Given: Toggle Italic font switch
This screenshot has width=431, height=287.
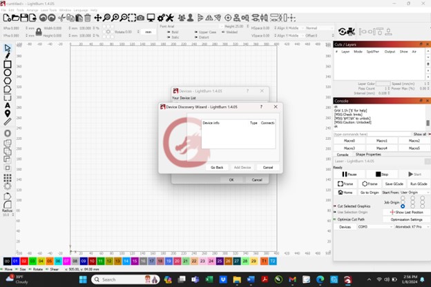Looking at the screenshot, I should 169,37.
